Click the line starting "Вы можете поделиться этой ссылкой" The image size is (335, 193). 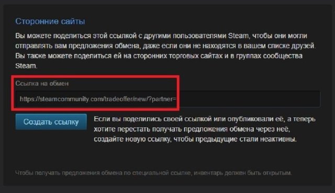coord(161,35)
